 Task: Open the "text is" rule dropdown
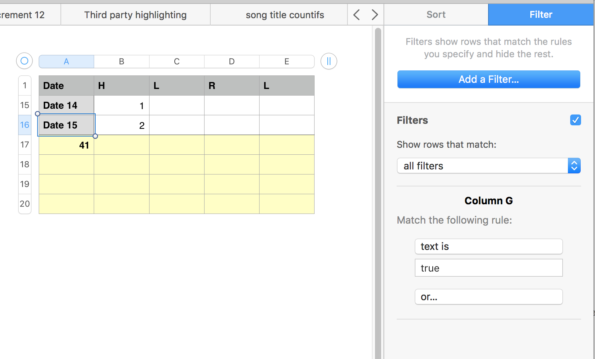point(488,246)
